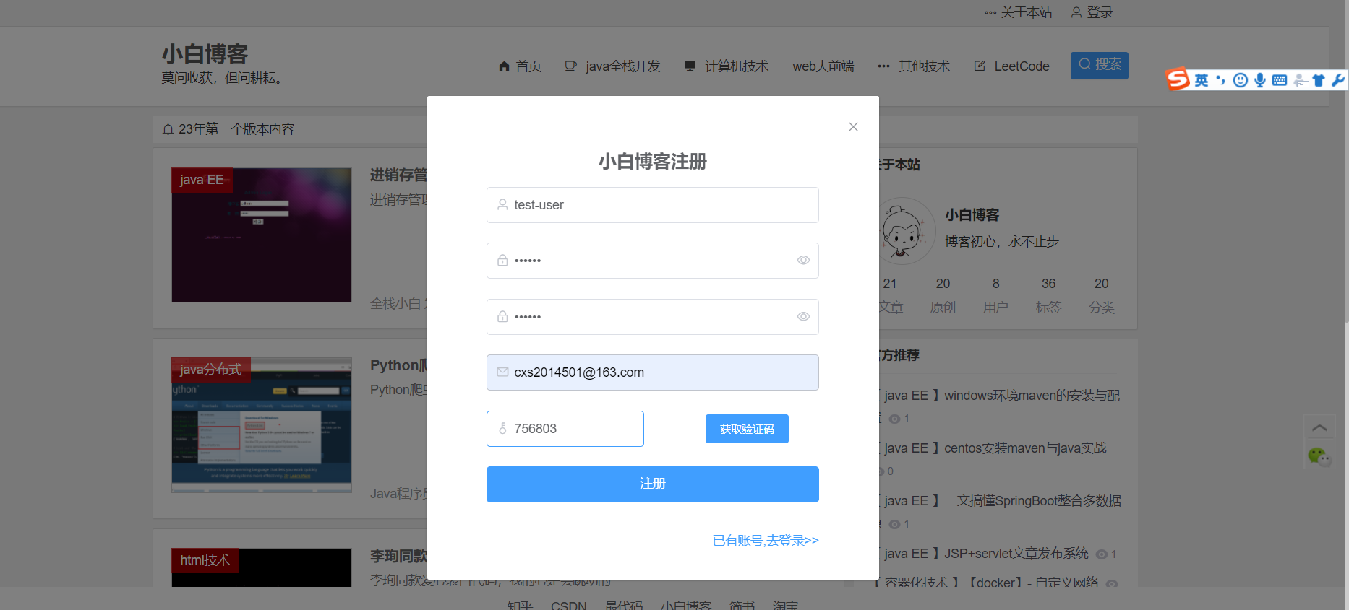Click the cup icon before java全栈开发
This screenshot has width=1349, height=610.
pos(571,66)
